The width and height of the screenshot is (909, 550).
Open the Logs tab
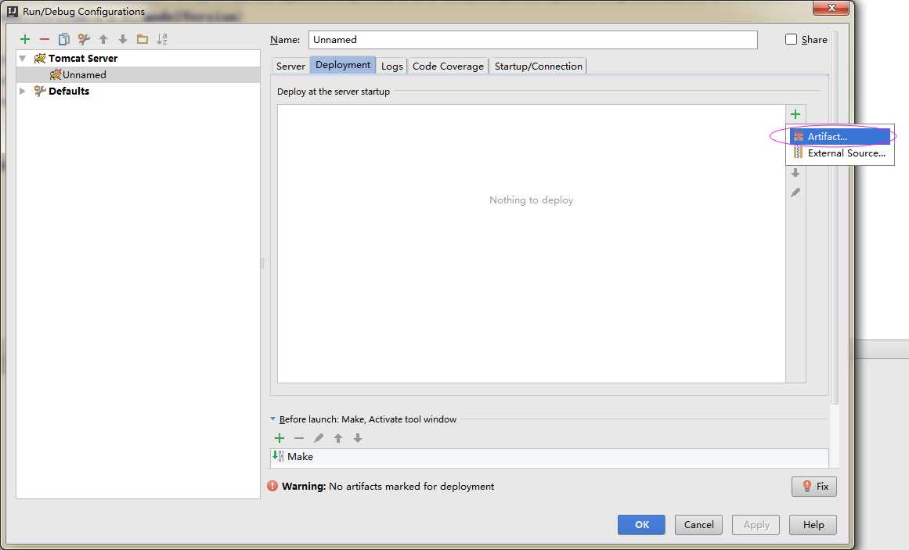pos(392,66)
